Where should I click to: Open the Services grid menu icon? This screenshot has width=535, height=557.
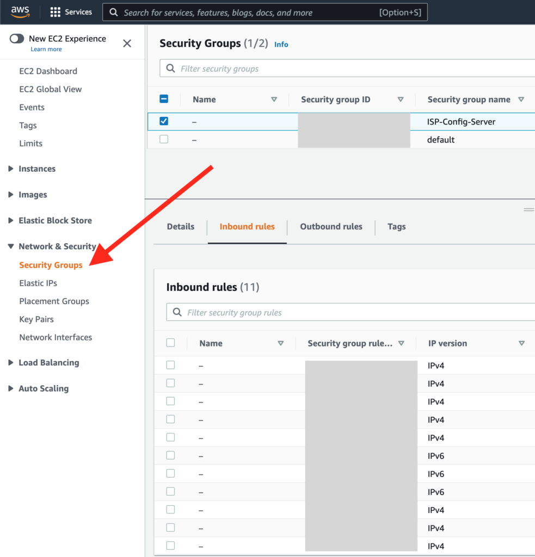[x=55, y=12]
